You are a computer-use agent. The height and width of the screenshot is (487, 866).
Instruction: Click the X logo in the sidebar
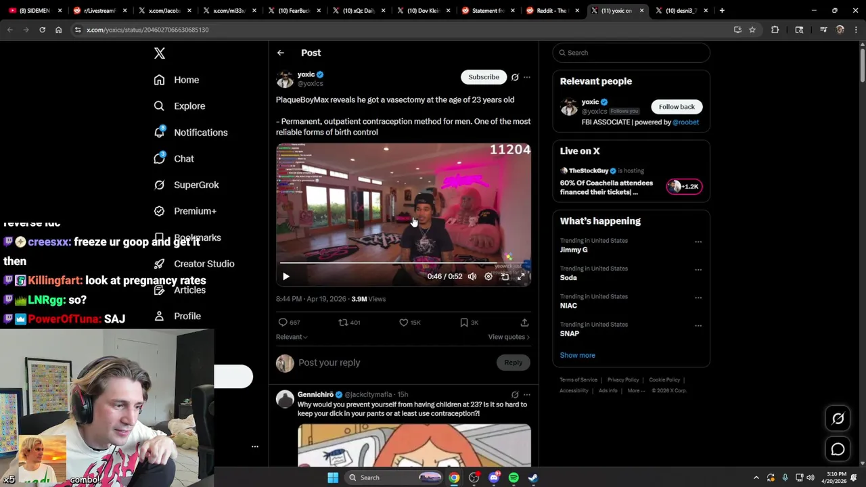click(x=160, y=53)
